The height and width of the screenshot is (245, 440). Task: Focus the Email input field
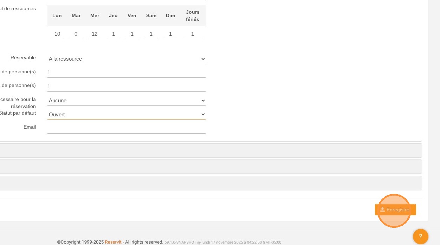pyautogui.click(x=127, y=128)
